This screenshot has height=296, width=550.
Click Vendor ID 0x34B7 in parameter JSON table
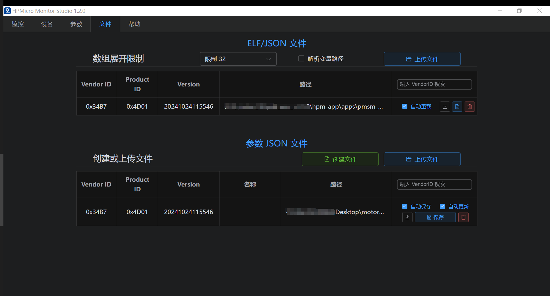point(96,212)
